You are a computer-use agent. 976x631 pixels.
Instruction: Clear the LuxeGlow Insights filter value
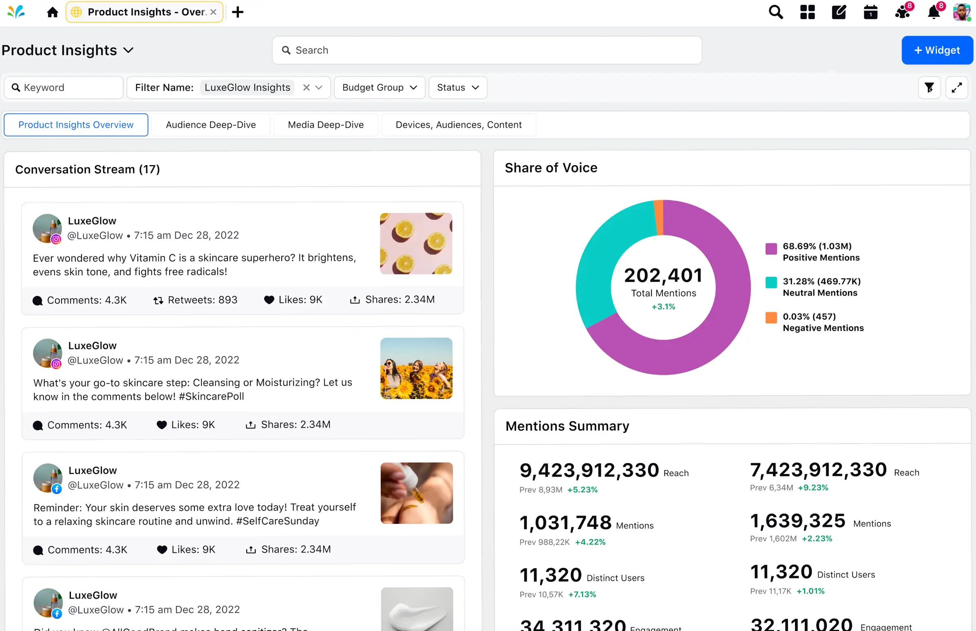tap(306, 88)
